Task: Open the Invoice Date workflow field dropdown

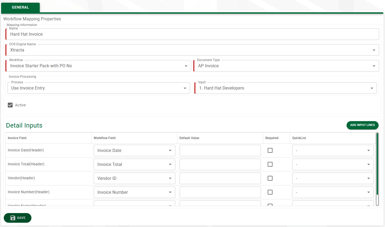Action: [x=135, y=151]
